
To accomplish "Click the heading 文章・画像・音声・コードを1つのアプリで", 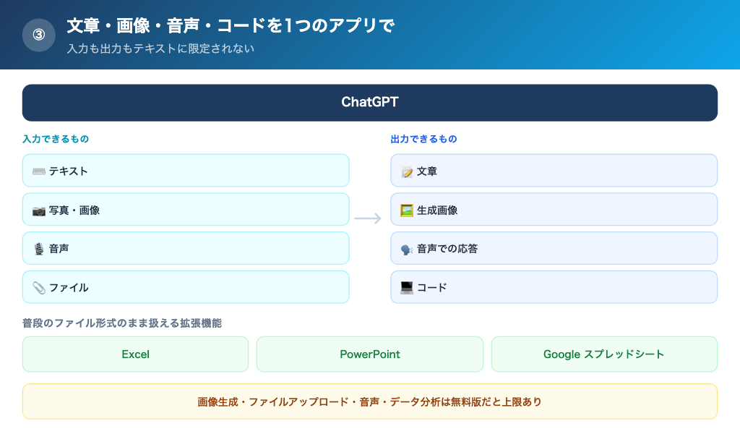I will [231, 25].
